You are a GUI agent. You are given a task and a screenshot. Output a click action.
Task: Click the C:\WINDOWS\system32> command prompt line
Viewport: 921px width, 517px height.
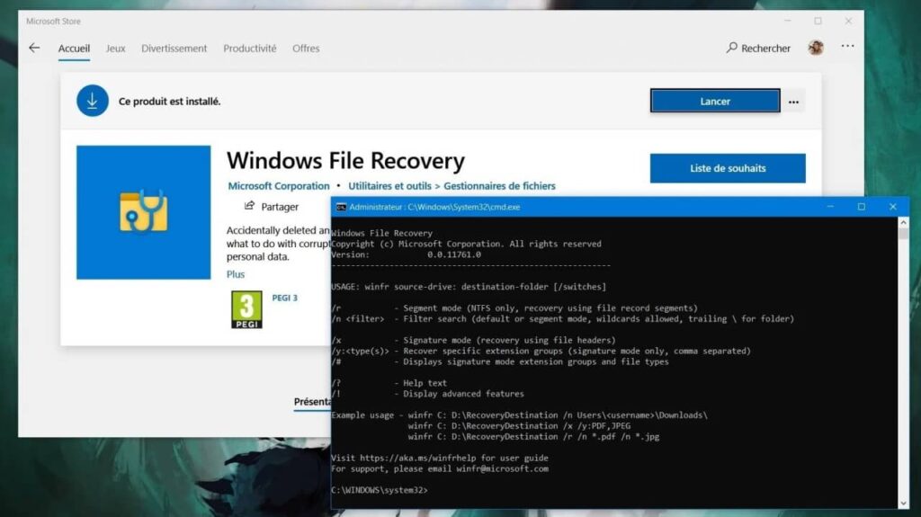click(x=380, y=490)
